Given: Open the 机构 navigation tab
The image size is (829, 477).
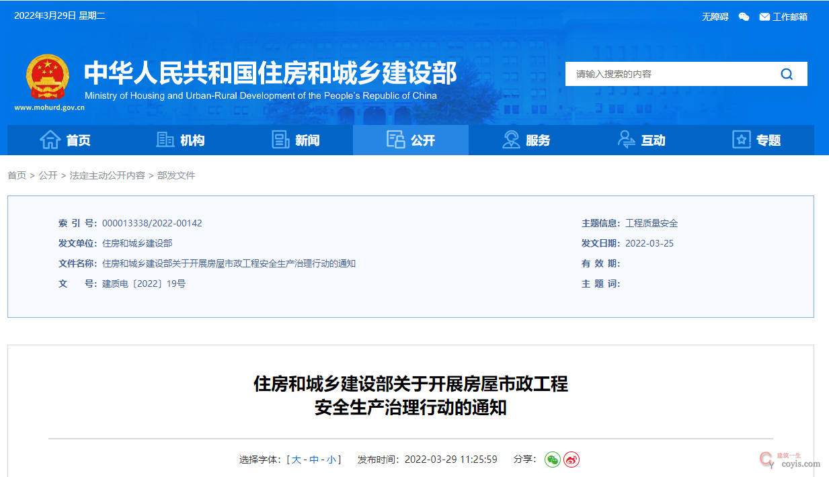Looking at the screenshot, I should [x=180, y=140].
